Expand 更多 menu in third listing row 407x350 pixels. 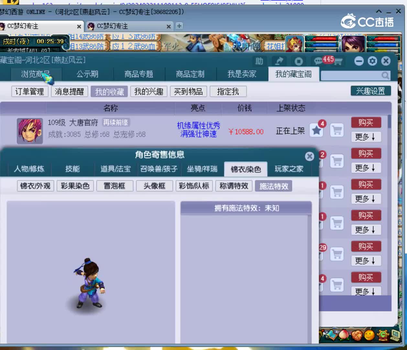366,199
